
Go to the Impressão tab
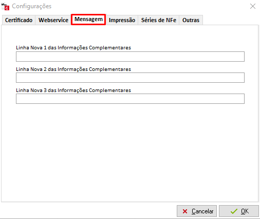pyautogui.click(x=122, y=20)
